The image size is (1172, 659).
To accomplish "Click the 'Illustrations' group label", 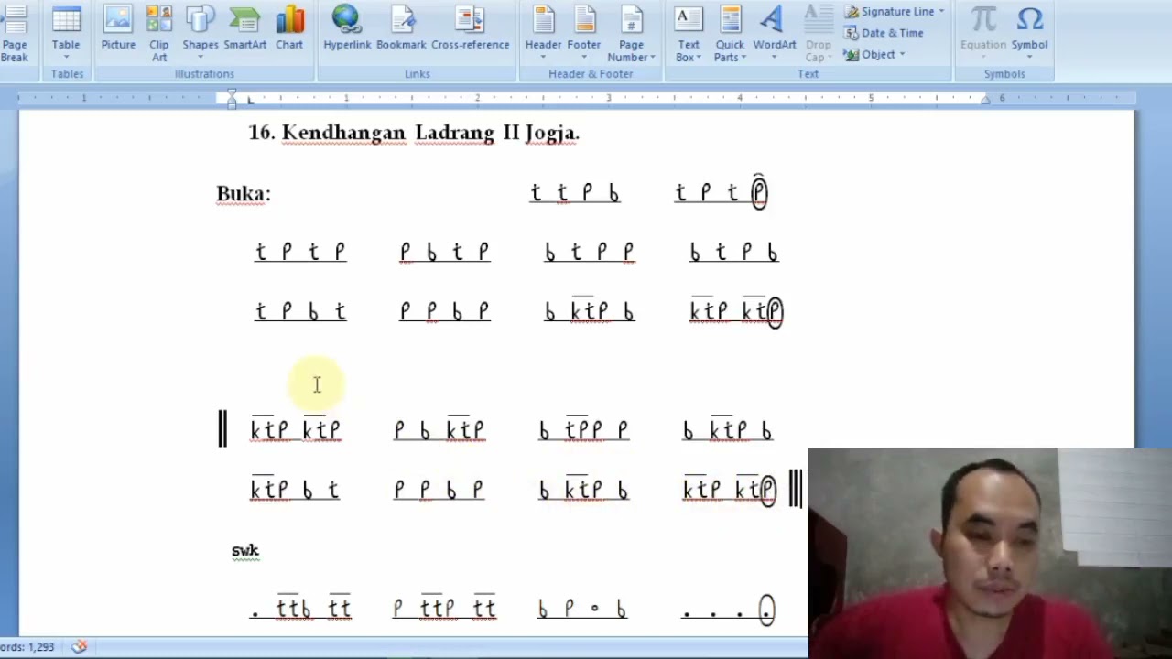I will pos(204,74).
